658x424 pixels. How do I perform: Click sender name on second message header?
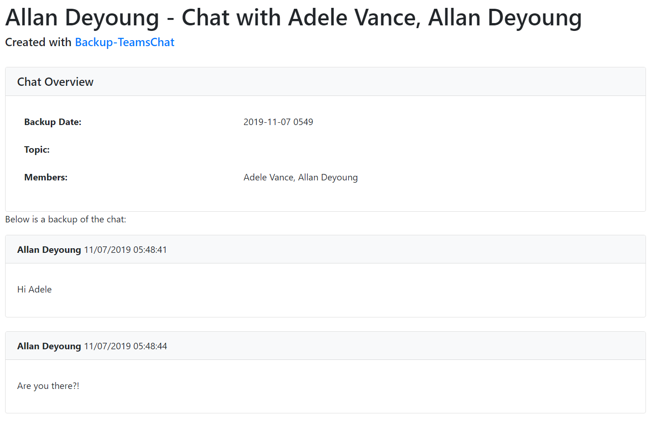tap(49, 346)
